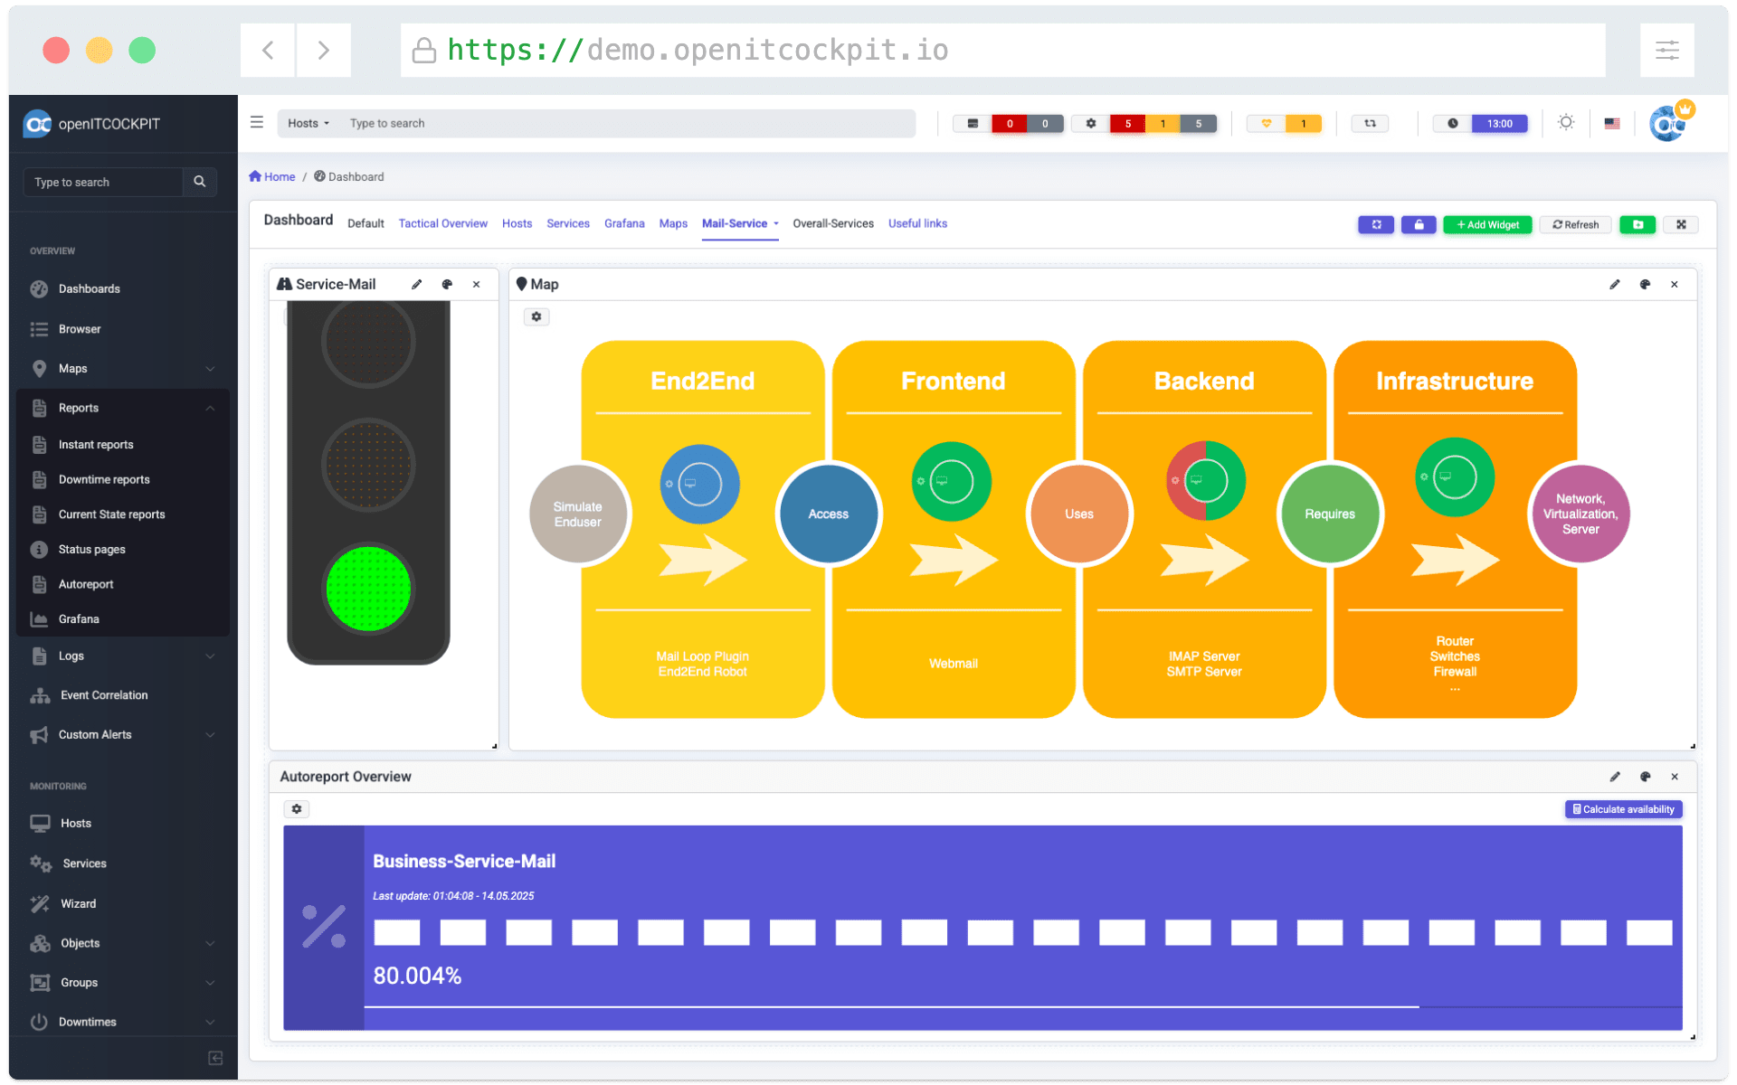Click the export running retweet icon
1737x1085 pixels.
tap(1370, 124)
